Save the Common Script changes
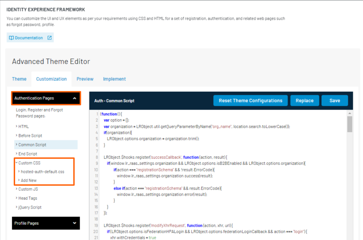Screen dimensions: 363x240 click(335, 100)
